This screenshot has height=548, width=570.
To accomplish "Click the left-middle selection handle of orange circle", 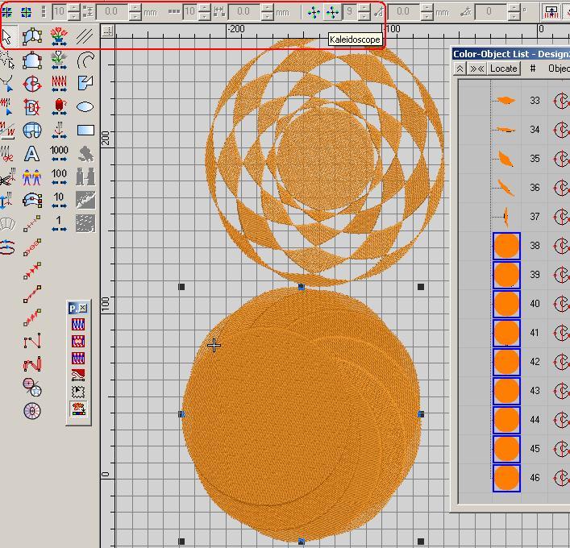I will point(181,414).
